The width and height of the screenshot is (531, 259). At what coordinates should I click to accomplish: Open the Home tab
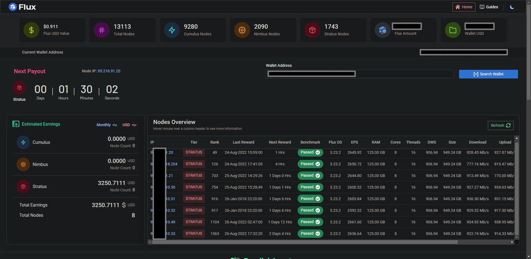click(x=463, y=7)
